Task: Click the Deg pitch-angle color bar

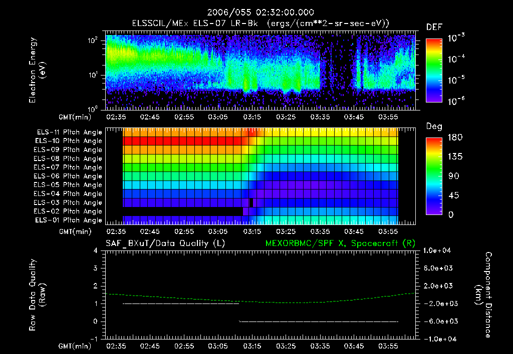Action: coord(434,176)
